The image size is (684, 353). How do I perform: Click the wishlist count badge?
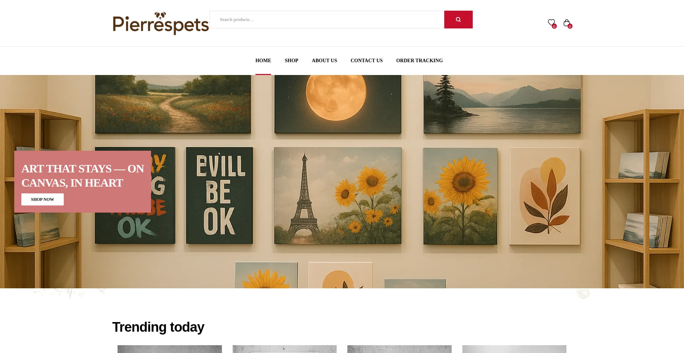pyautogui.click(x=554, y=27)
